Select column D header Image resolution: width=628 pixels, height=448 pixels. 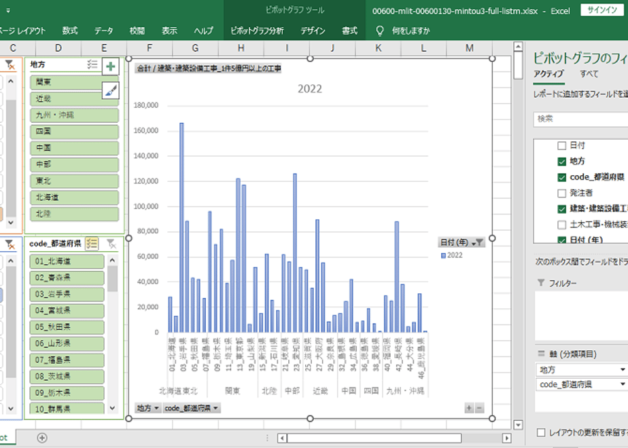(58, 48)
